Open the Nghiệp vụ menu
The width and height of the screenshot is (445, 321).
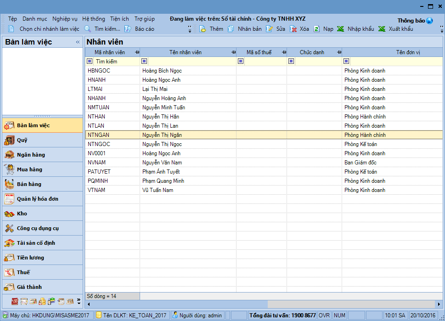(65, 19)
